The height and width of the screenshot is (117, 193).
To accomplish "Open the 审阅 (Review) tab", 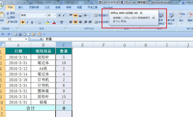I will (69, 7).
